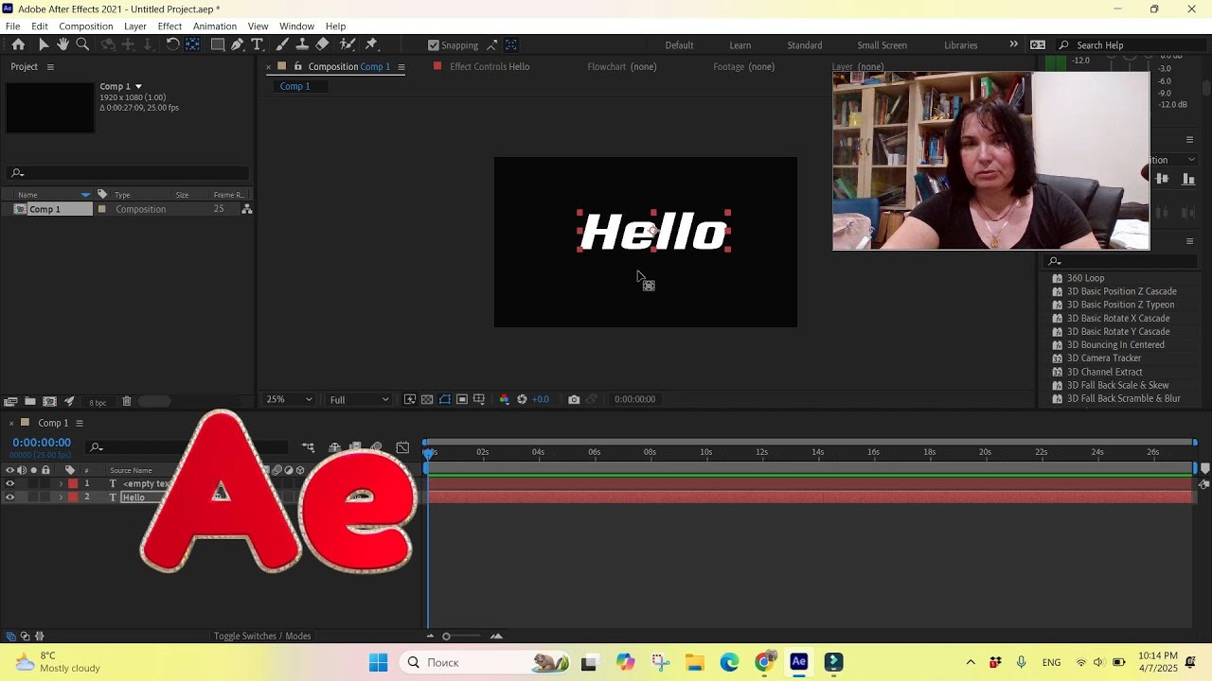
Task: Click the 8 bpc color depth button
Action: (x=98, y=403)
